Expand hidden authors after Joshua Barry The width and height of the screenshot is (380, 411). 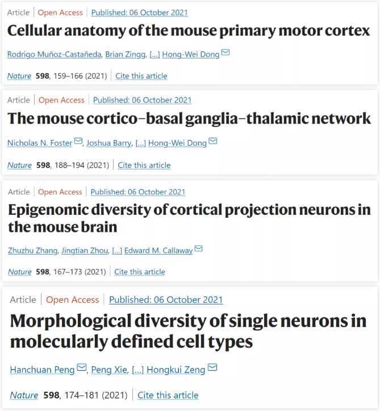[140, 143]
